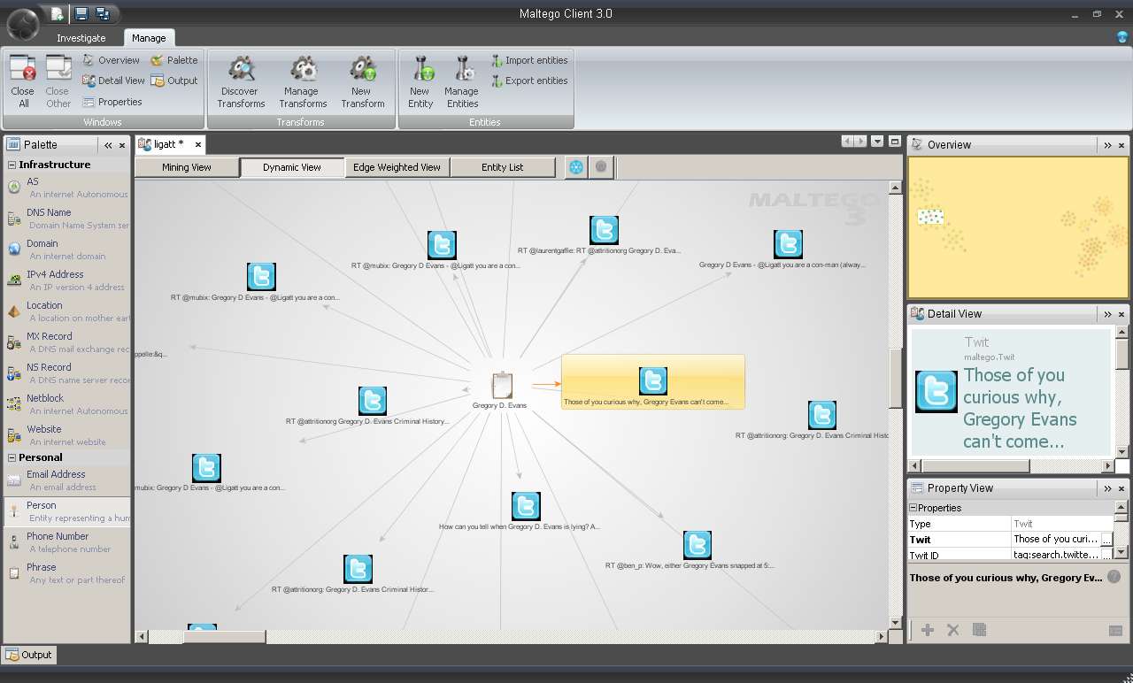Switch to Dynamic View
The width and height of the screenshot is (1133, 683).
292,167
